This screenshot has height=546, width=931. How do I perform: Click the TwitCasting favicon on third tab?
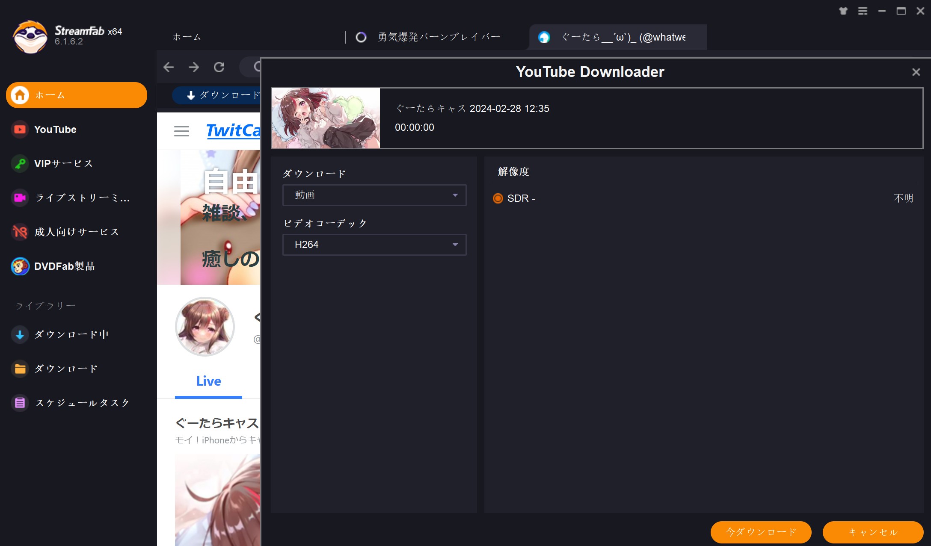click(x=544, y=37)
